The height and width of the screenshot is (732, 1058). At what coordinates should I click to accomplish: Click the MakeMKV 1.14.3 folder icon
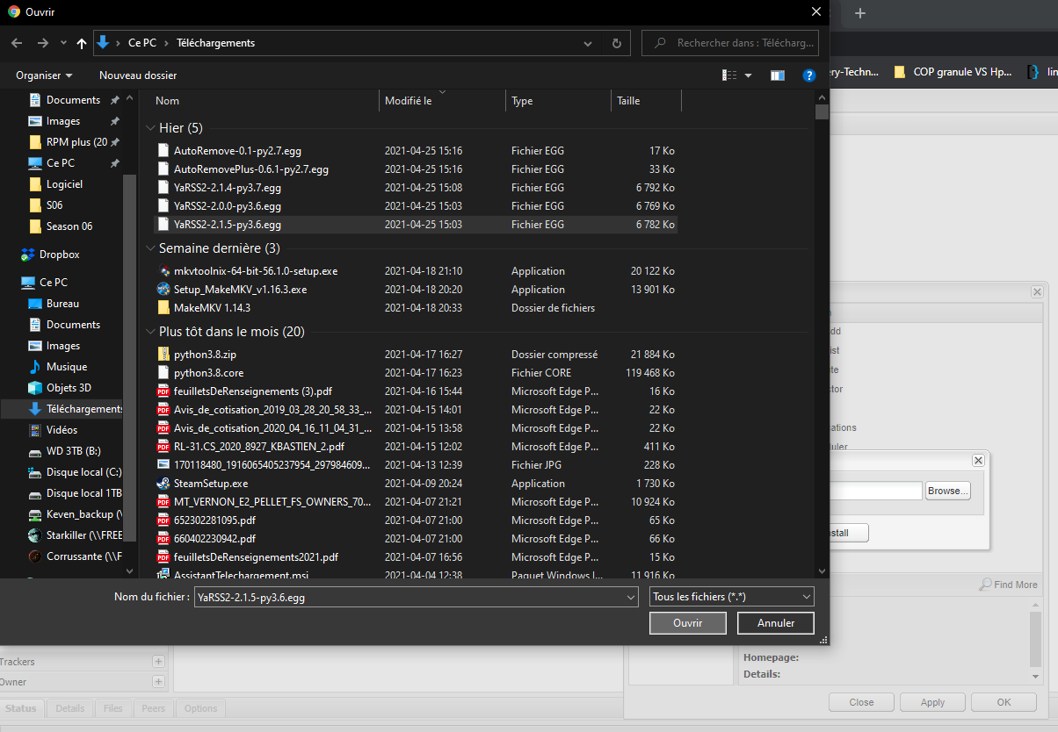pos(163,308)
